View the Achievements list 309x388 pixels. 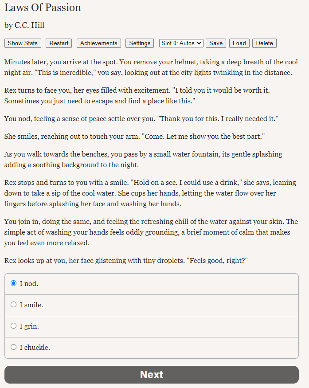(x=99, y=43)
